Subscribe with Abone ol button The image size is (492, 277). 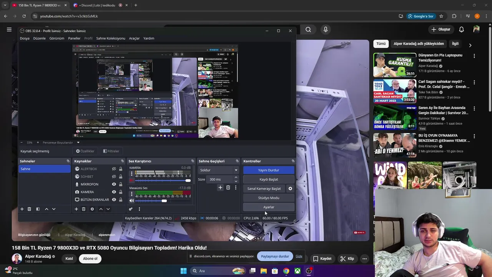pos(90,259)
